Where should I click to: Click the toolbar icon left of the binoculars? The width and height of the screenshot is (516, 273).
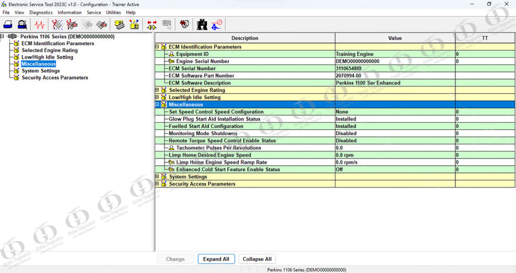click(184, 24)
